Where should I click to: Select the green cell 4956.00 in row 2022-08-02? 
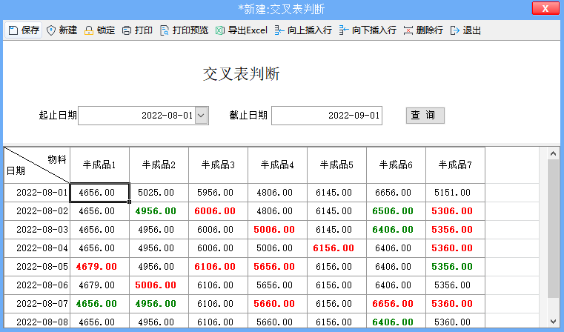coord(159,211)
